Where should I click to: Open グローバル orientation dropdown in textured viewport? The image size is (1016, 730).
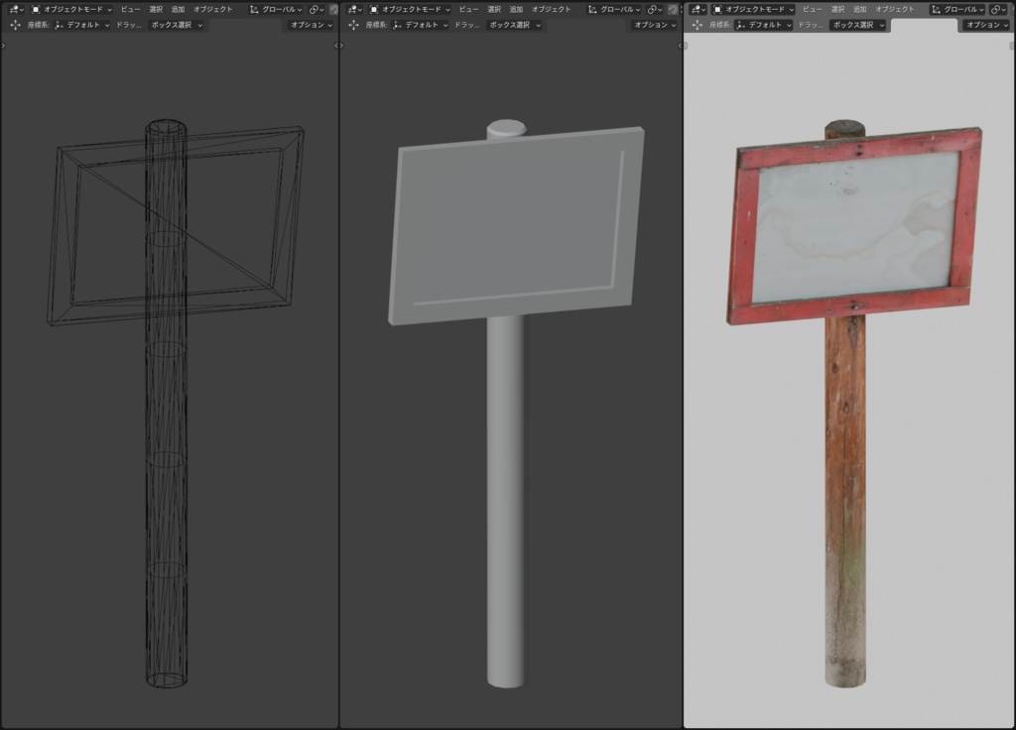pos(957,9)
